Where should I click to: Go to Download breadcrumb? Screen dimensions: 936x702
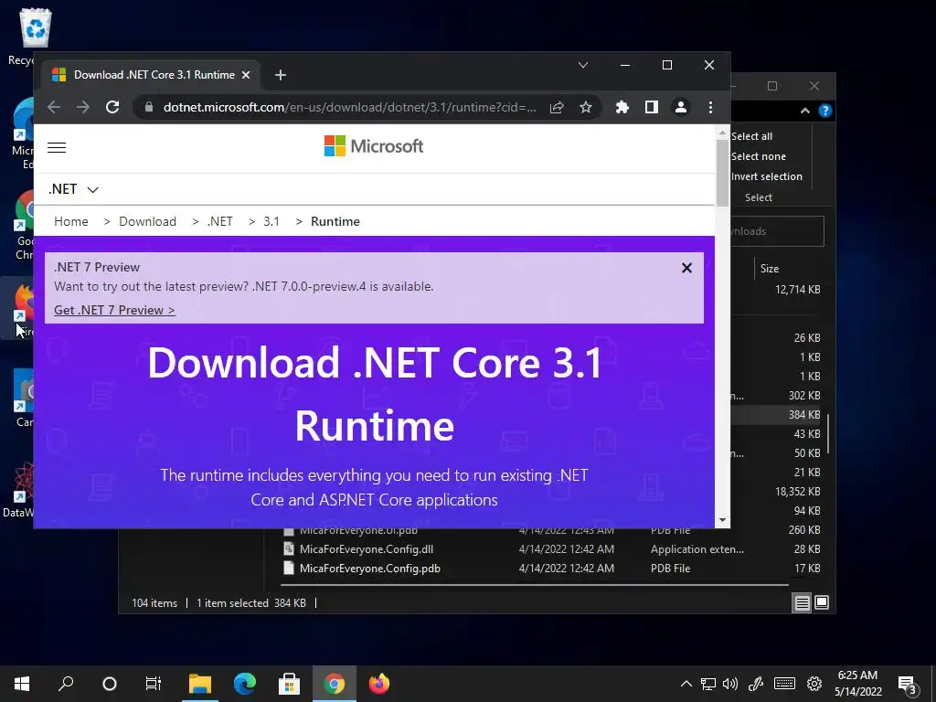[x=147, y=221]
